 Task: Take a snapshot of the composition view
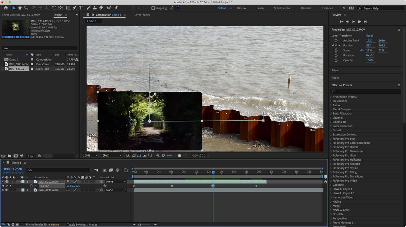click(x=179, y=155)
